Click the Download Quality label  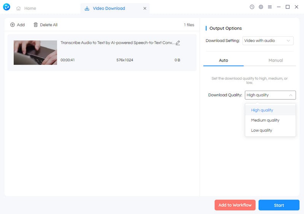click(x=225, y=95)
